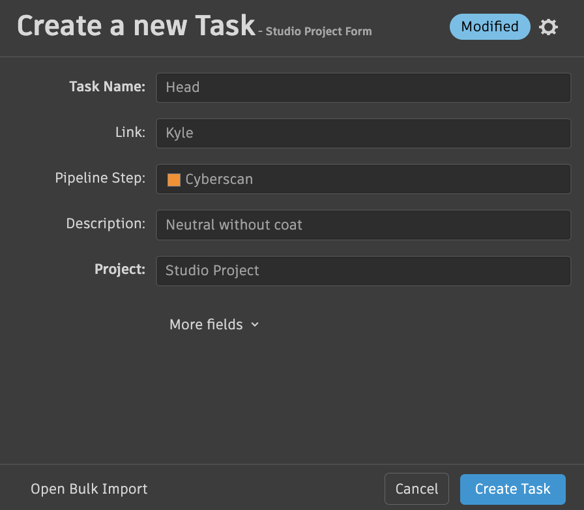Screen dimensions: 584x510
Task: Click the chevron beside More fields
Action: pyautogui.click(x=255, y=325)
